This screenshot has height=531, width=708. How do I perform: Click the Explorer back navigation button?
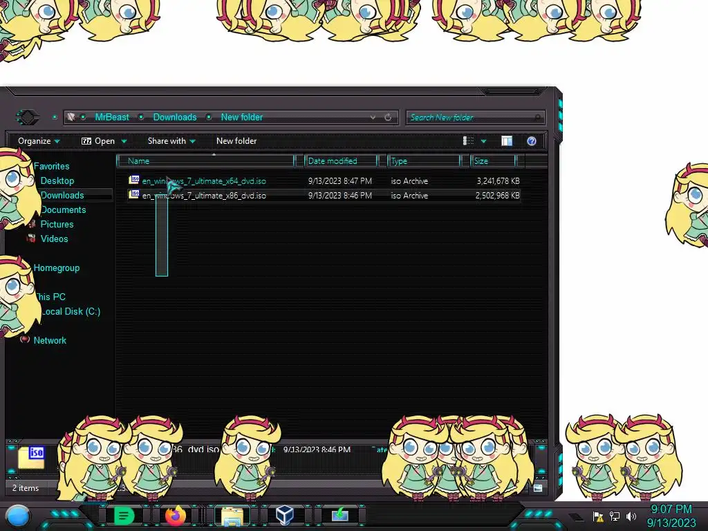pyautogui.click(x=28, y=118)
